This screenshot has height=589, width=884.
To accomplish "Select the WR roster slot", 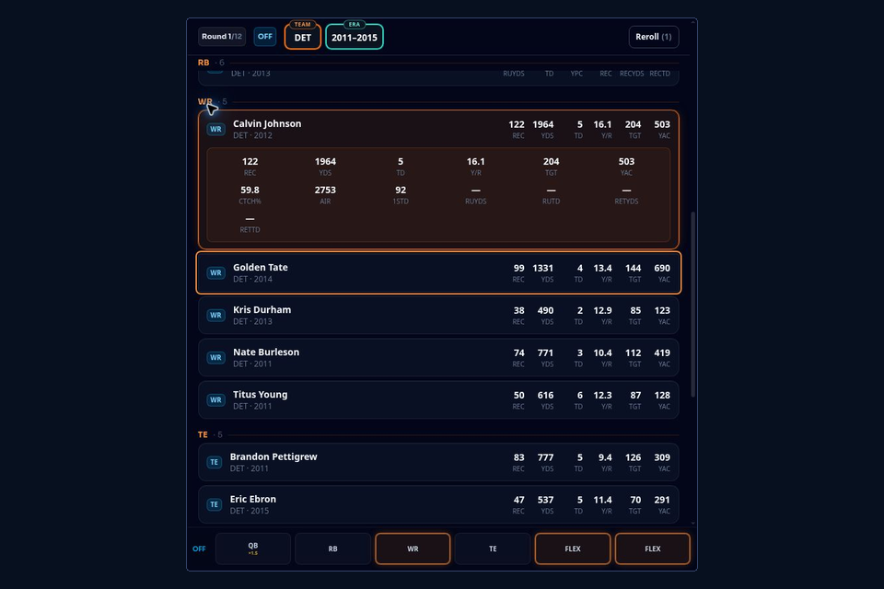I will coord(413,549).
